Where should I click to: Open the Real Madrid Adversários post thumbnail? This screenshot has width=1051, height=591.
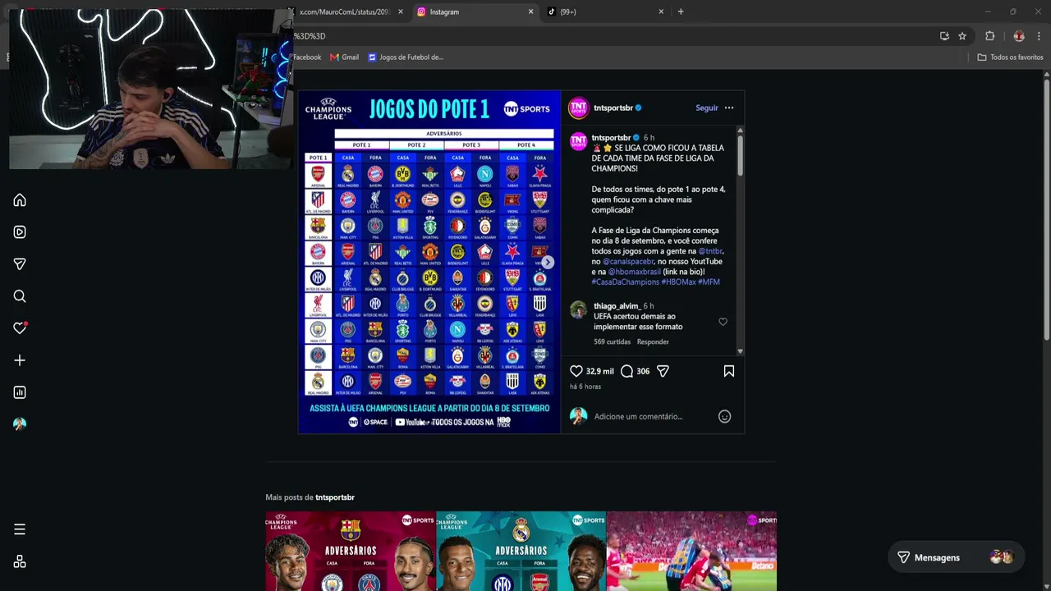(521, 551)
